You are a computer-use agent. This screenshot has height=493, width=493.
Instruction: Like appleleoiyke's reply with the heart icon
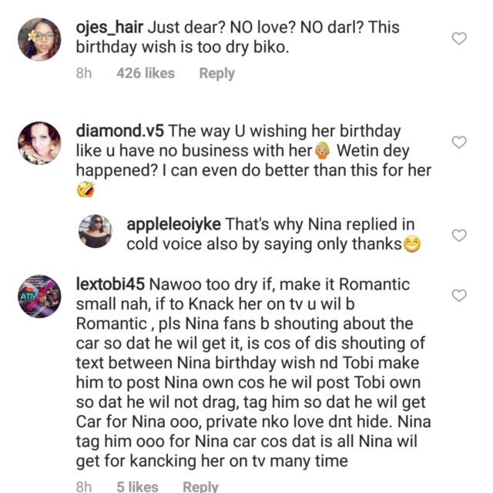(459, 235)
